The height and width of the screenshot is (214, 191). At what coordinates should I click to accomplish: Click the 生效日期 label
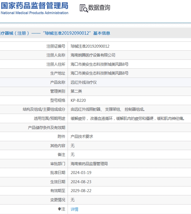point(58,182)
